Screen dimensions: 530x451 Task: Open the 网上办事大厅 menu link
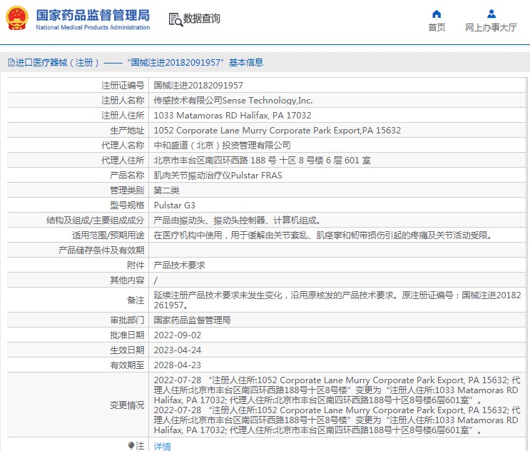coord(491,27)
